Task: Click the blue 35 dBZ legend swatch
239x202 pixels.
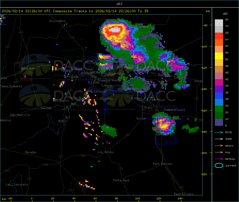Action: tap(219, 96)
